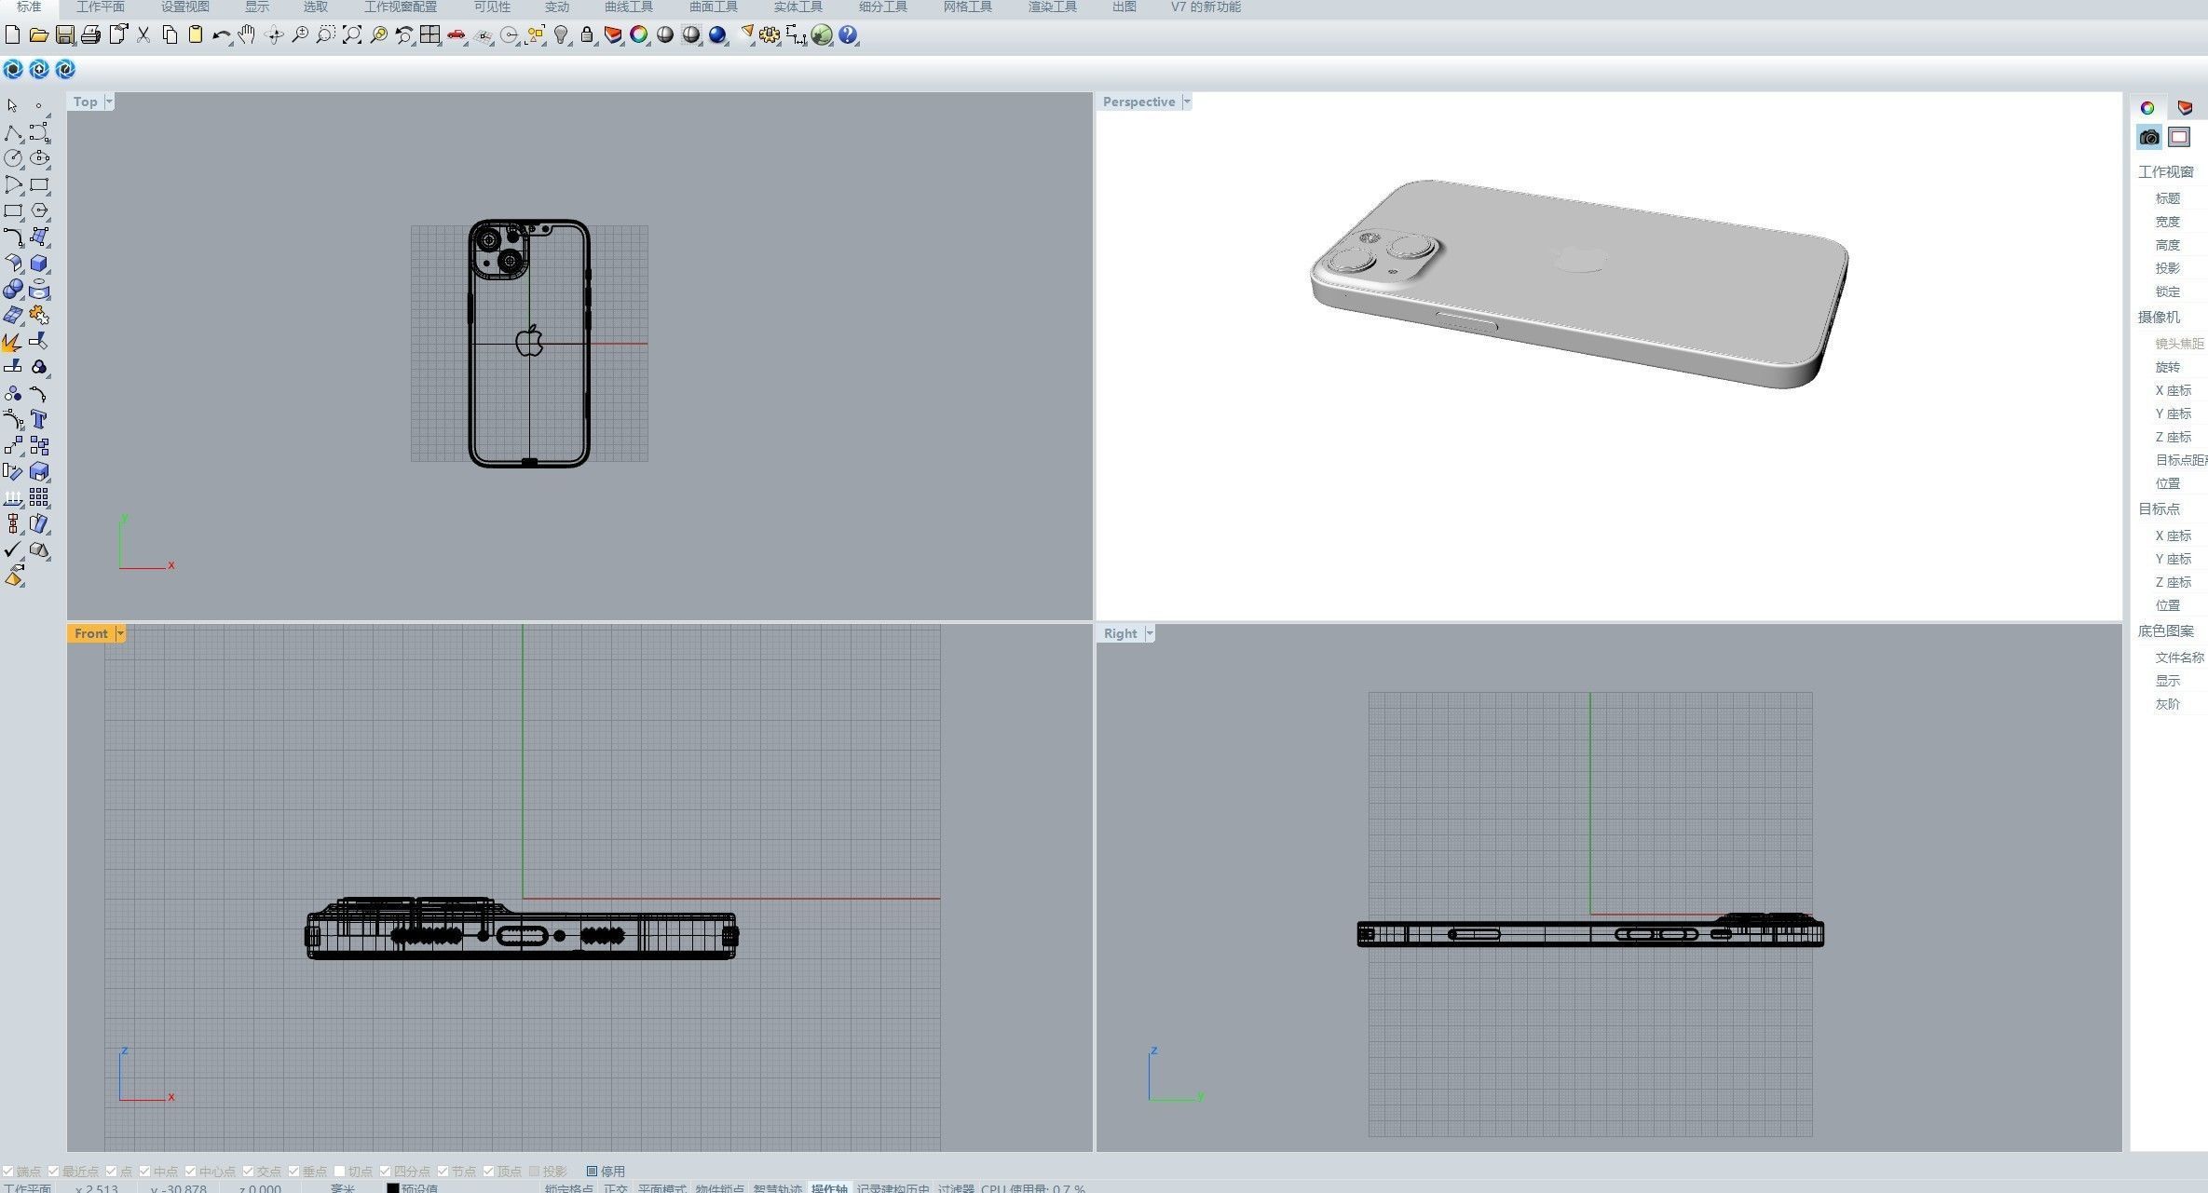Open the Perspective viewport dropdown arrow
This screenshot has width=2208, height=1193.
tap(1186, 102)
